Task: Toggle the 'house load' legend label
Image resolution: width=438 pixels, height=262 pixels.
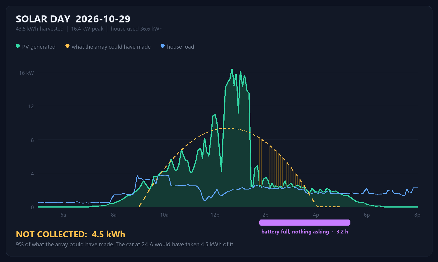Action: 180,47
